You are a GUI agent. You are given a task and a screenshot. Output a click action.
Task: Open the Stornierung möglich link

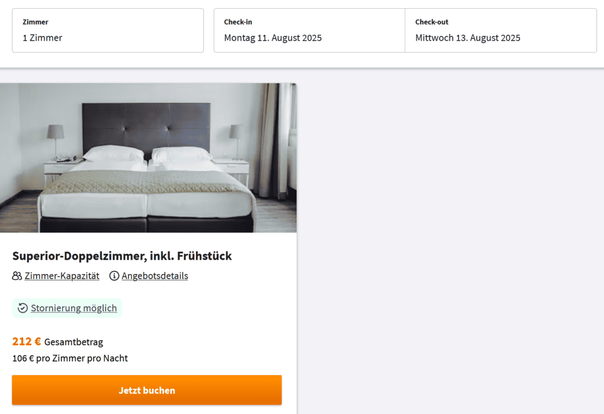pos(74,308)
